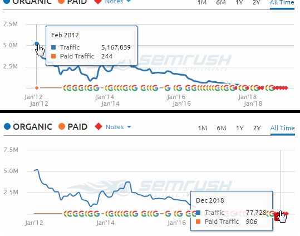The width and height of the screenshot is (300, 236).
Task: Click 7.5M axis label in bottom chart
Action: pyautogui.click(x=11, y=150)
